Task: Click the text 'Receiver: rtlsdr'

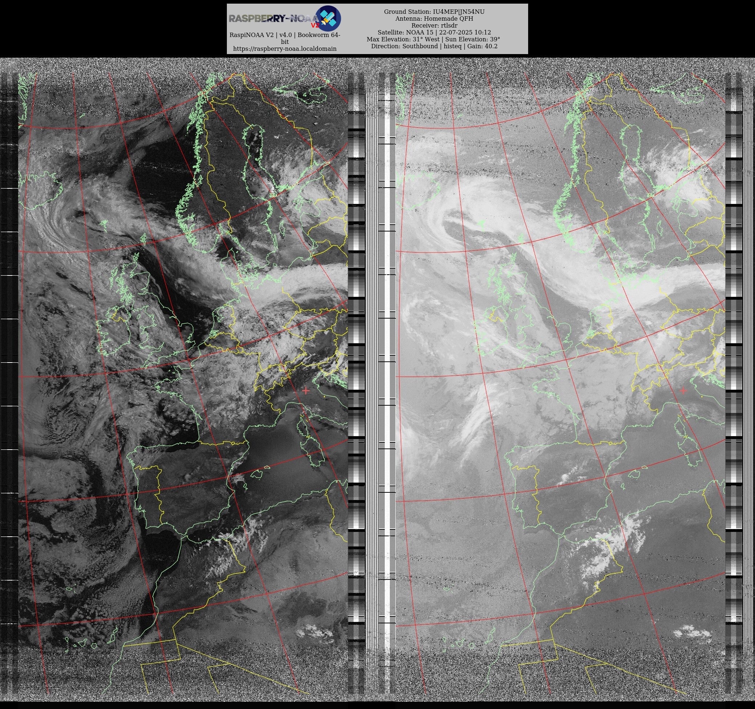Action: [x=434, y=25]
